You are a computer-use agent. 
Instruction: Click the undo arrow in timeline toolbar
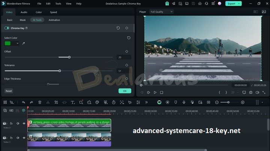click(x=23, y=102)
